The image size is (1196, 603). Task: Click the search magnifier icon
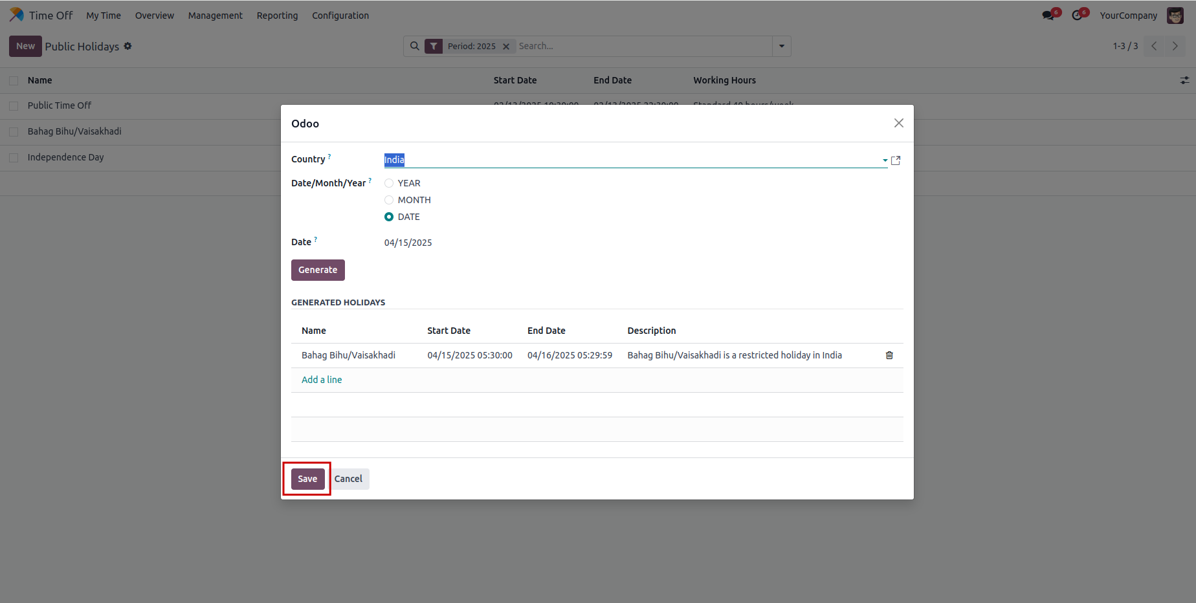415,46
